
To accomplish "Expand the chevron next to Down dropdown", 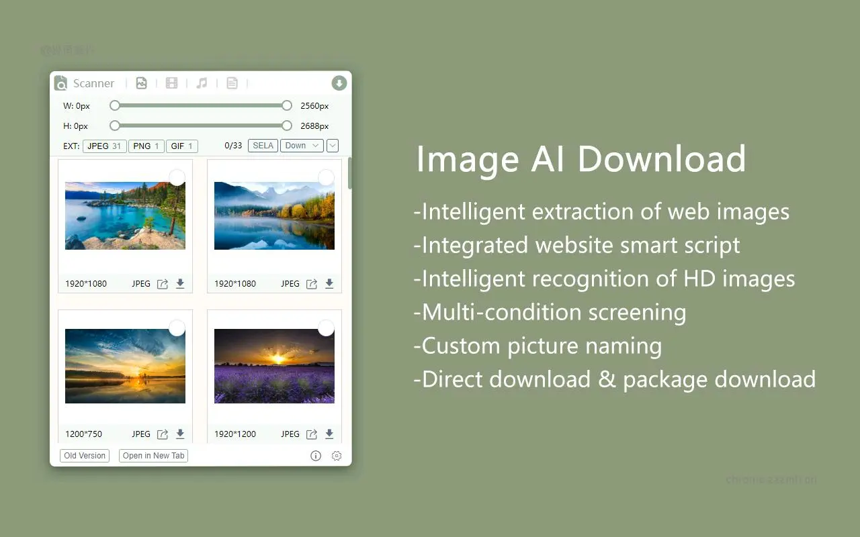I will point(332,146).
